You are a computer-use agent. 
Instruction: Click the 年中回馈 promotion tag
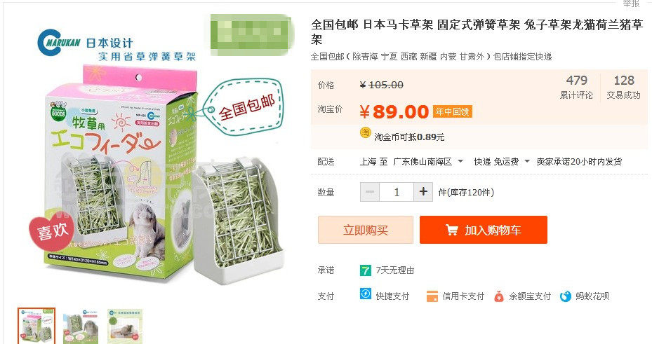pos(453,111)
